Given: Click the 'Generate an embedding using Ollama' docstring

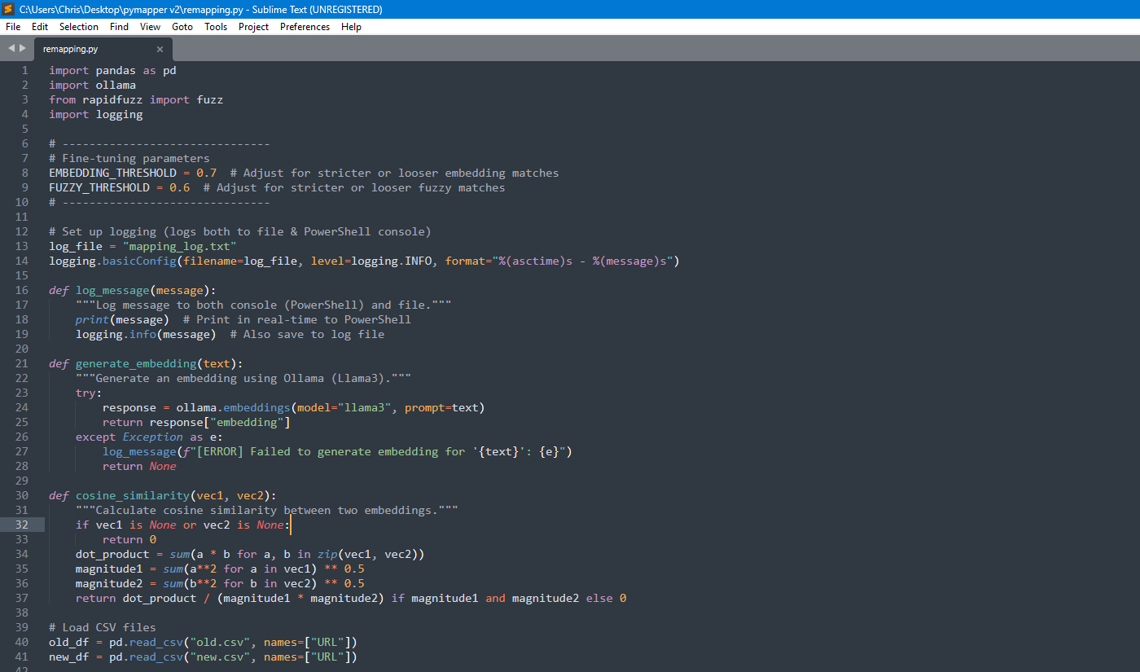Looking at the screenshot, I should coord(243,378).
